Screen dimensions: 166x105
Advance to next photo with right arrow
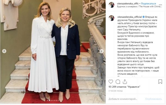(x=102, y=51)
